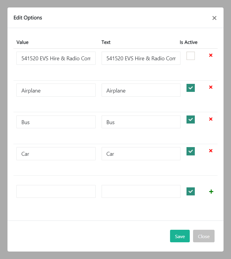Image resolution: width=231 pixels, height=259 pixels.
Task: Remove the Airplane option with red X
Action: [x=211, y=87]
